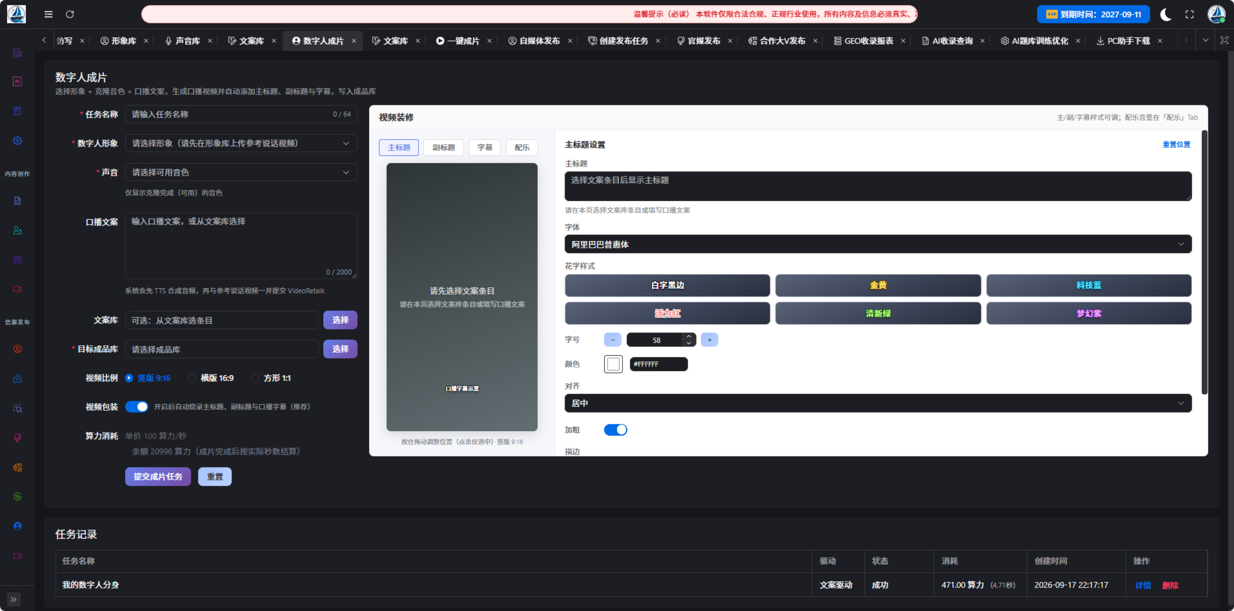
Task: Decrease font size with minus button
Action: pos(613,340)
